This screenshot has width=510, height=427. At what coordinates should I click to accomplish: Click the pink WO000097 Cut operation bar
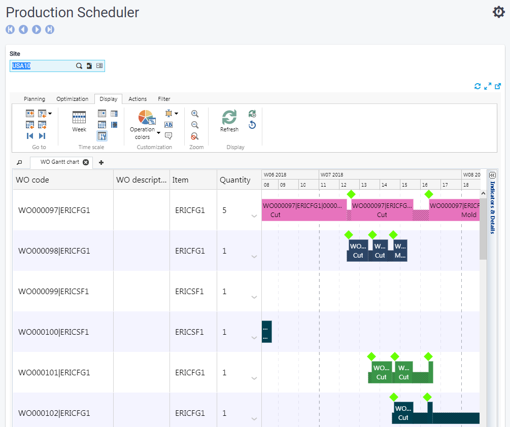click(303, 210)
